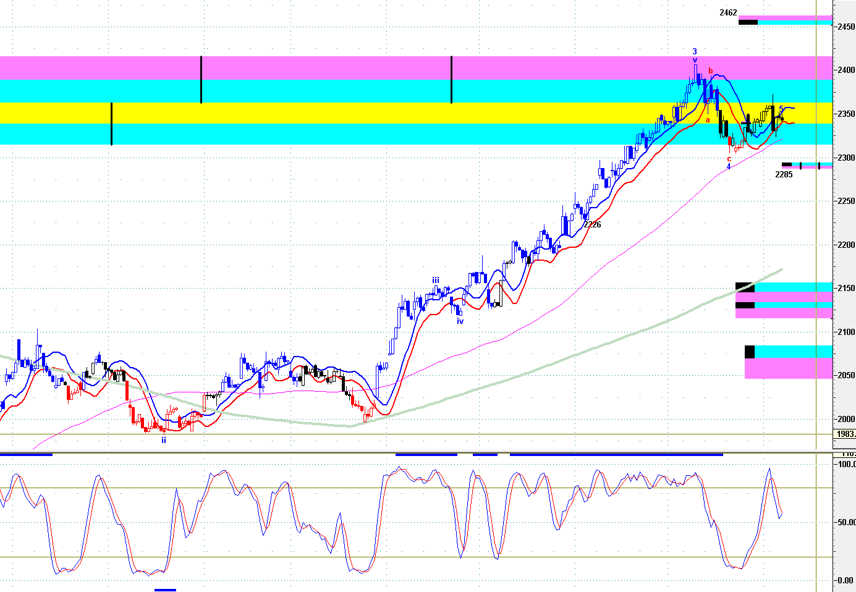Screen dimensions: 856x592
Task: Click the 0.00 oscillator axis label
Action: click(847, 580)
